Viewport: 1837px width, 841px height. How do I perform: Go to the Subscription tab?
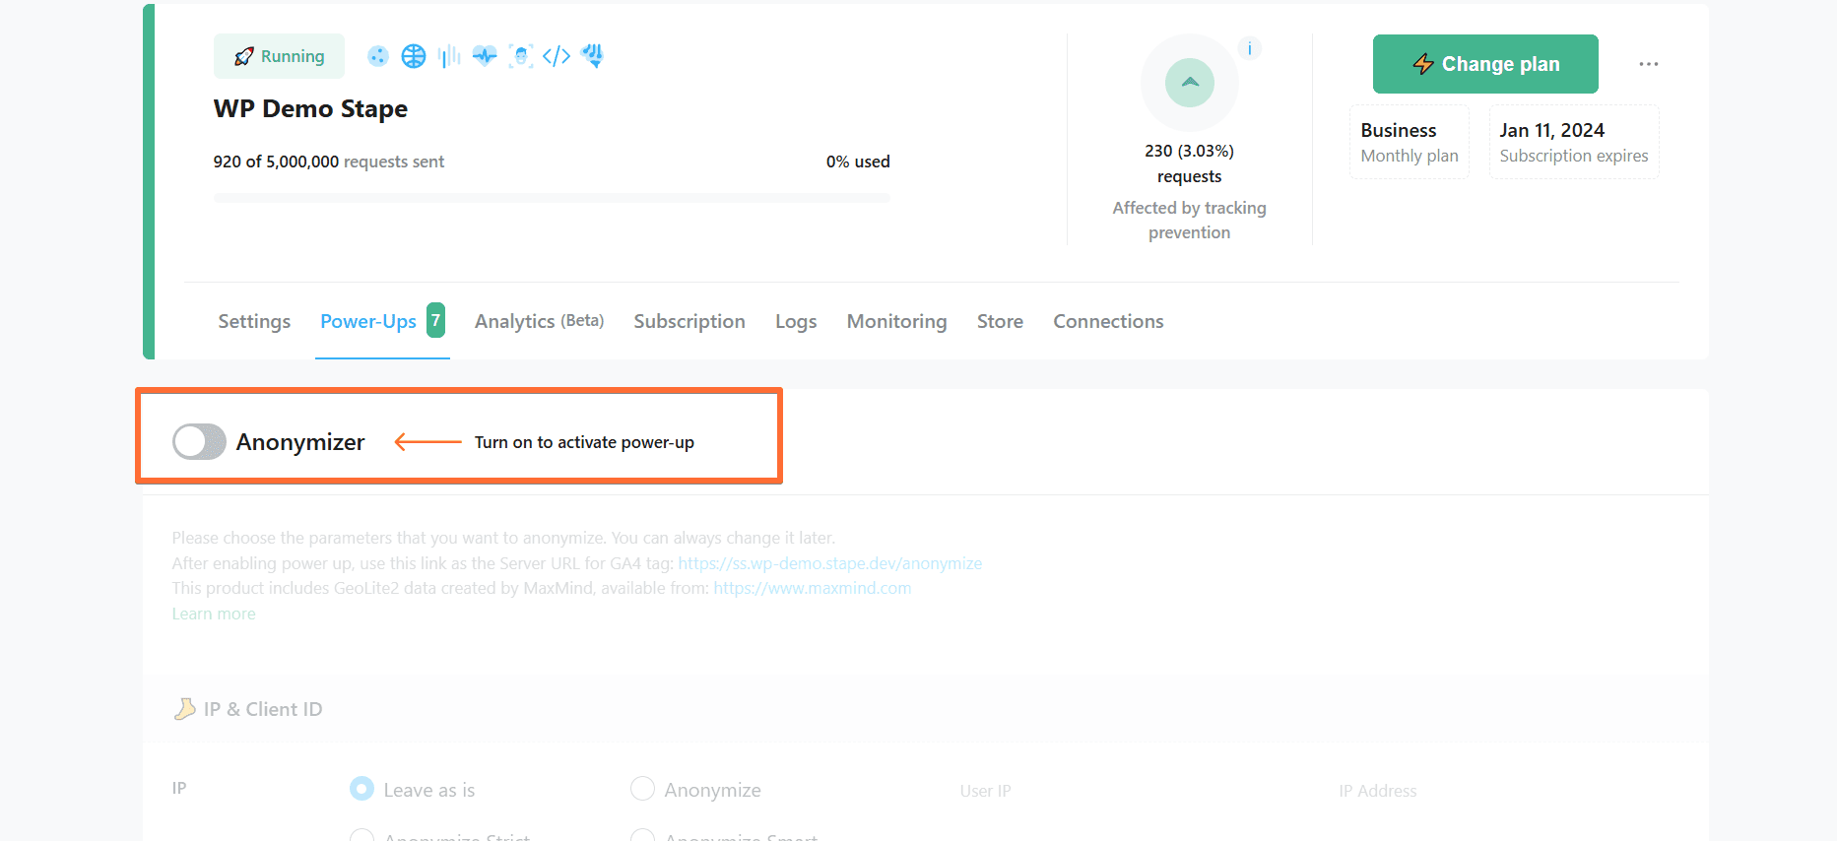(x=689, y=321)
